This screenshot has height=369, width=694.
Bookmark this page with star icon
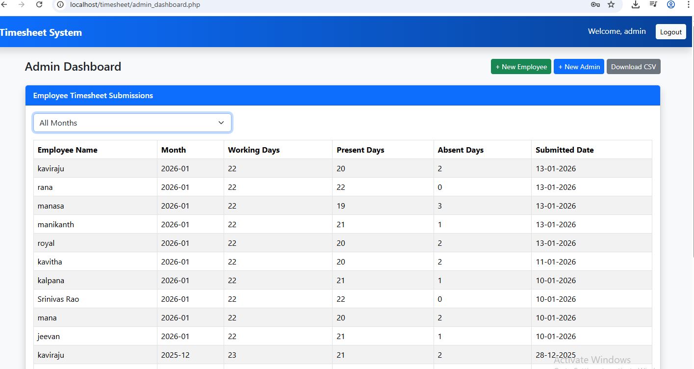pos(611,4)
